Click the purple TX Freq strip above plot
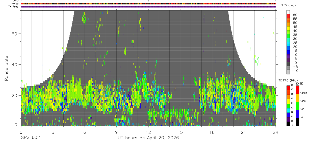 pyautogui.click(x=148, y=7)
